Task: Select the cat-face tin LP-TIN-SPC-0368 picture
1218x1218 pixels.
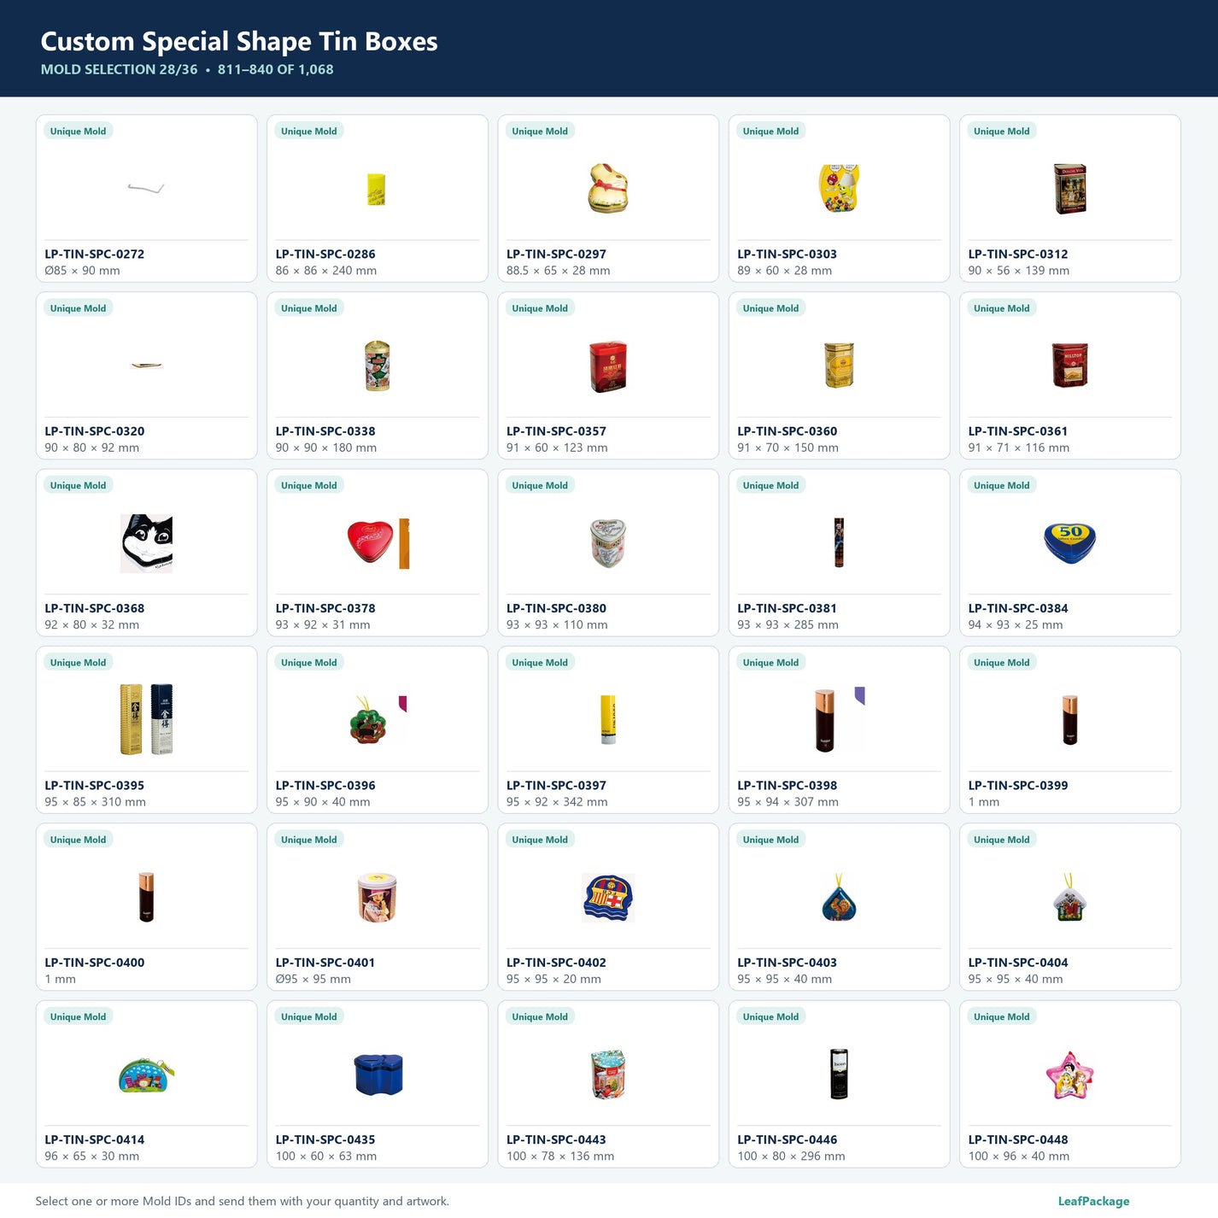Action: click(146, 542)
